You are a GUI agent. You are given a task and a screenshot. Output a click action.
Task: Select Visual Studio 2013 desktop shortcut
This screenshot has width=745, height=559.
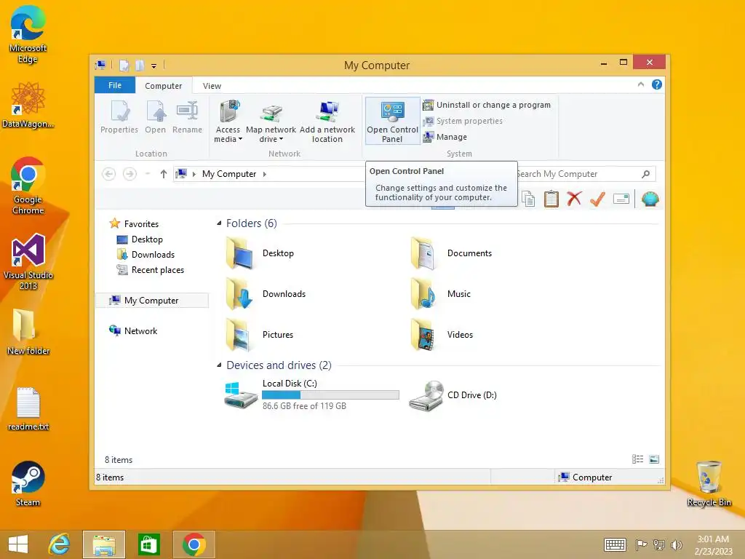pyautogui.click(x=28, y=262)
